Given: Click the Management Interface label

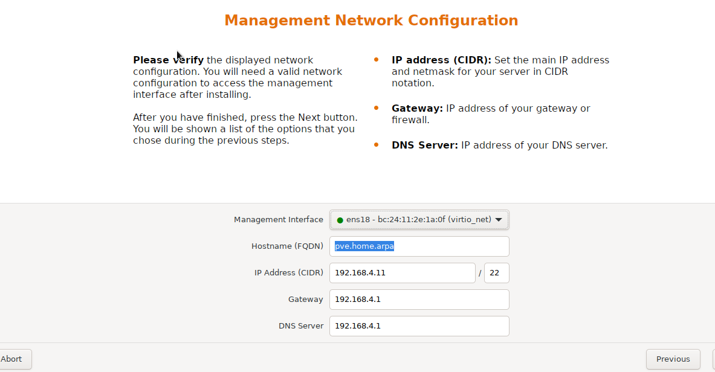Looking at the screenshot, I should click(x=279, y=220).
